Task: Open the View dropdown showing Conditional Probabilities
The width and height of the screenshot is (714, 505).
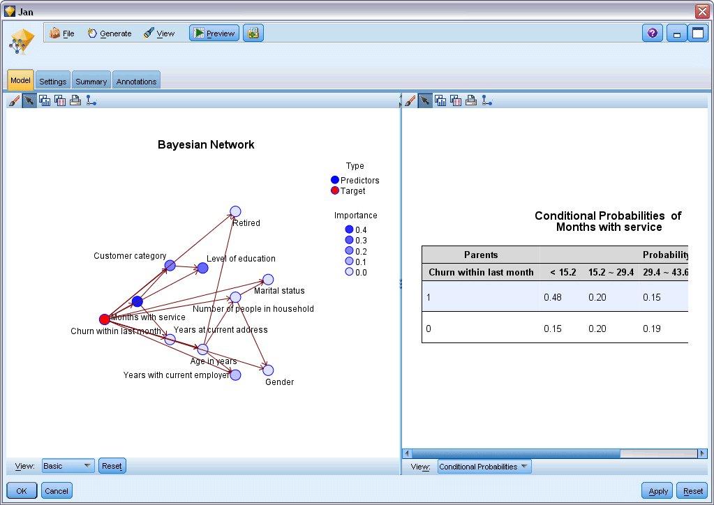Action: point(484,467)
